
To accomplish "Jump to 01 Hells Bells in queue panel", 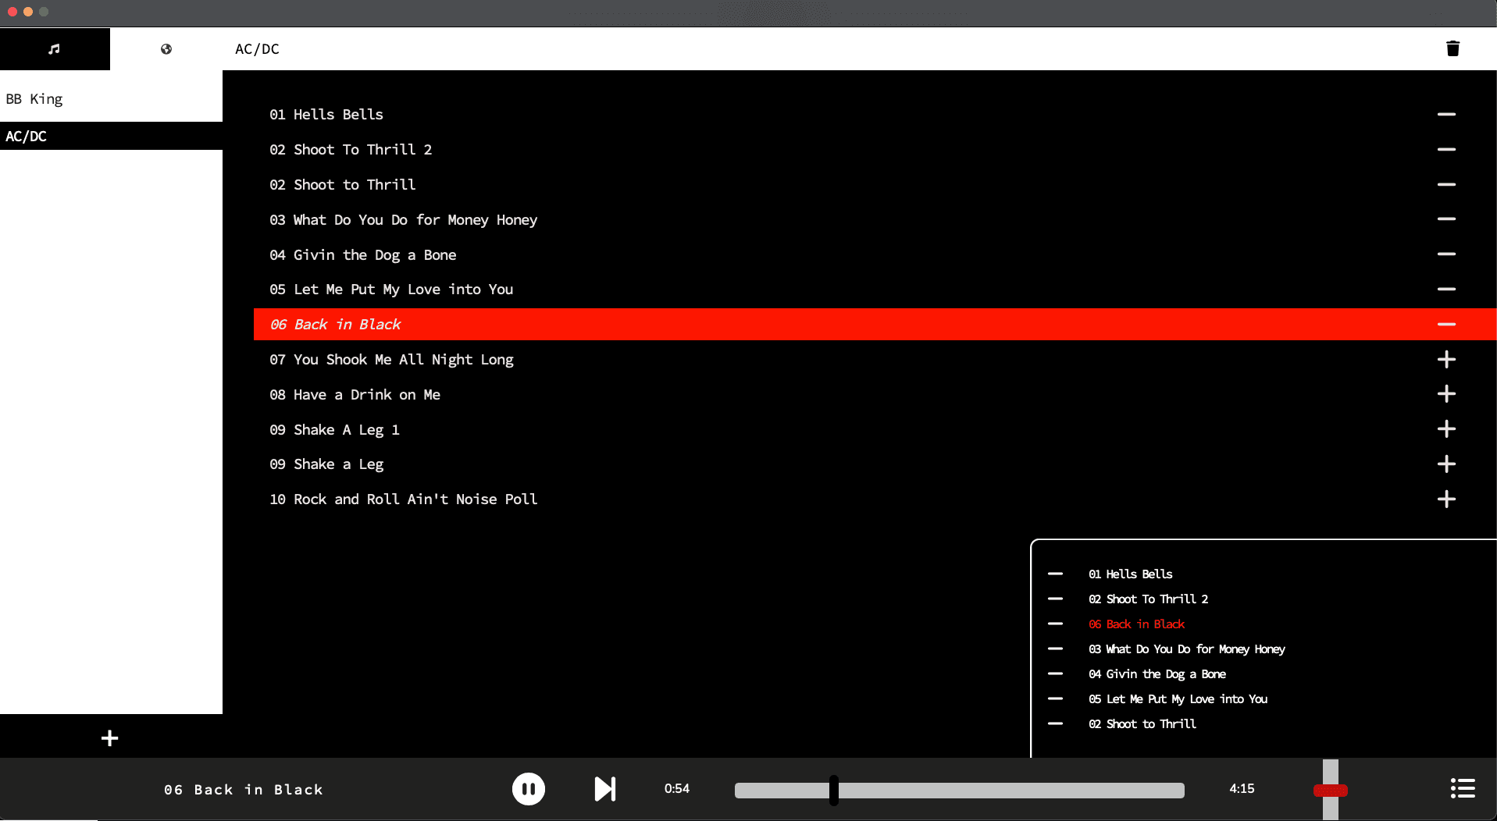I will (1131, 574).
